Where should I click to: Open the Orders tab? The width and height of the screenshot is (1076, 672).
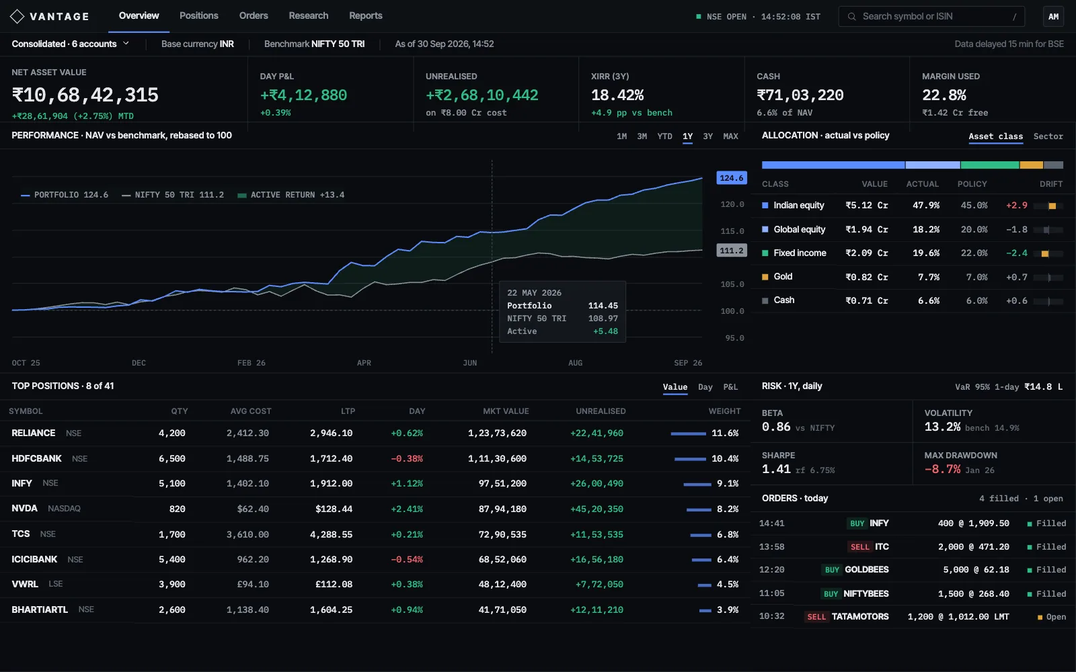point(254,15)
